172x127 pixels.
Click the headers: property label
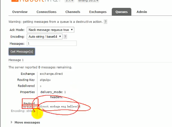tap(57, 97)
